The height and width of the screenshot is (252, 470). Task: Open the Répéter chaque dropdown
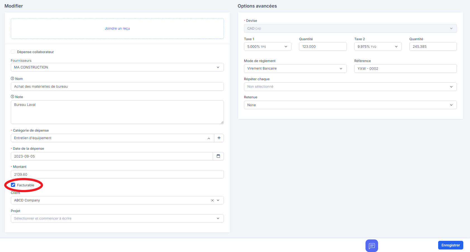click(350, 87)
